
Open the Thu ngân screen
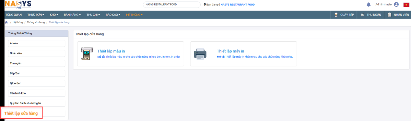[x=371, y=15]
